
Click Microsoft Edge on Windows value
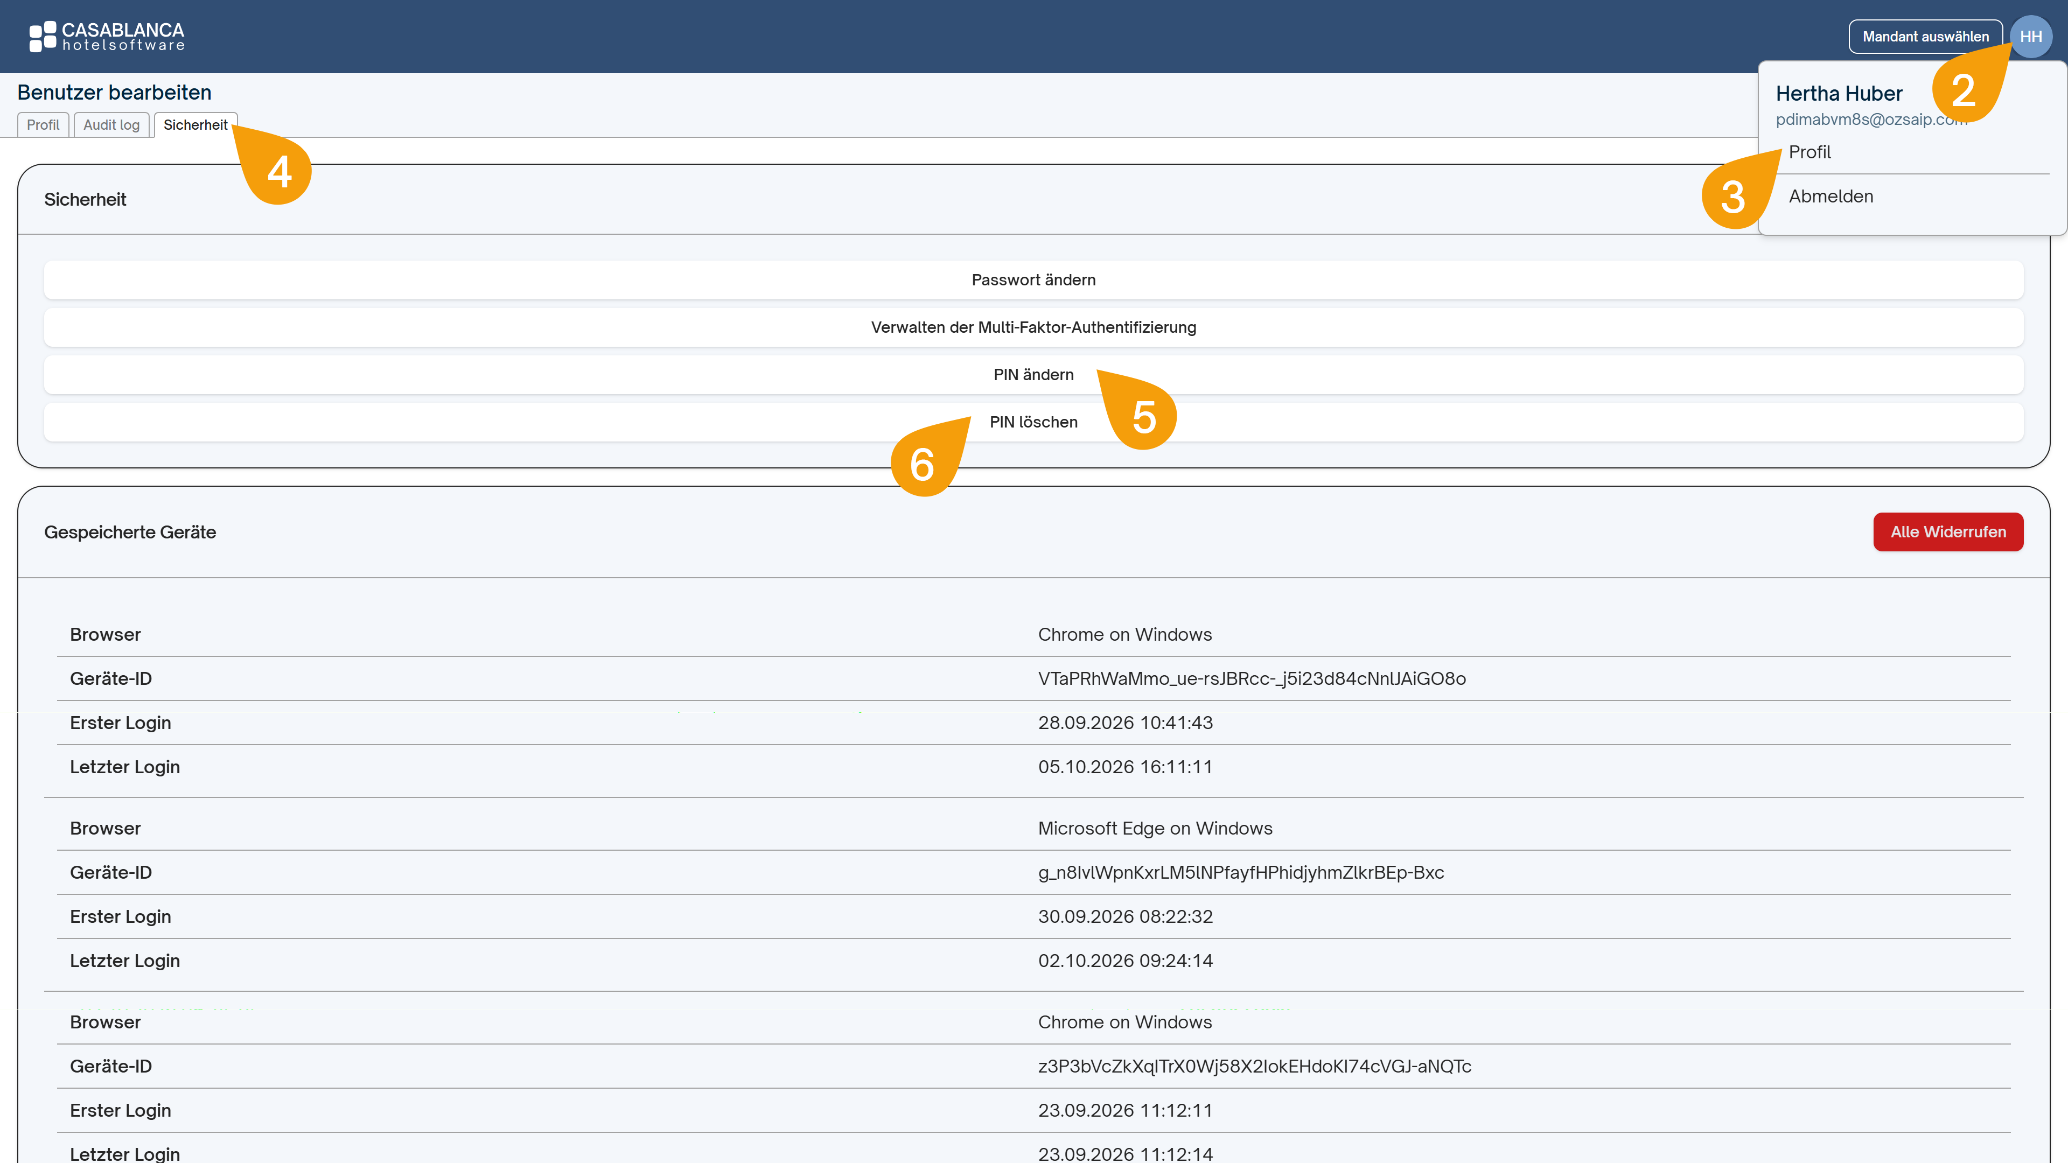coord(1155,828)
